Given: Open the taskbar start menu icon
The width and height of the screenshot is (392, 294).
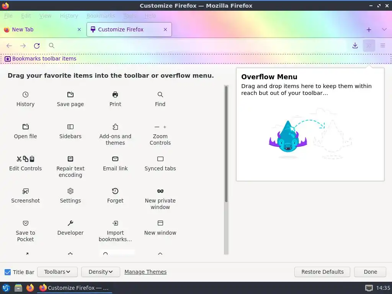Looking at the screenshot, I should pyautogui.click(x=6, y=288).
